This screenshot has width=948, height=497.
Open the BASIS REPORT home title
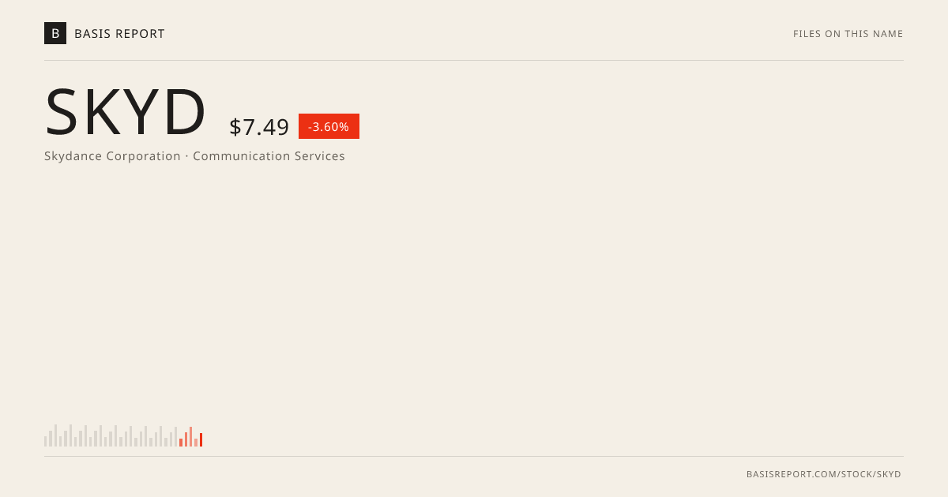pos(119,34)
